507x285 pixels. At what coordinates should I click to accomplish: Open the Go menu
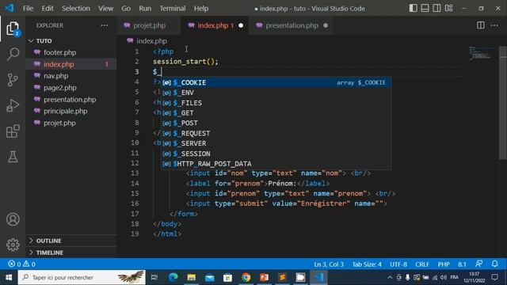click(x=126, y=9)
